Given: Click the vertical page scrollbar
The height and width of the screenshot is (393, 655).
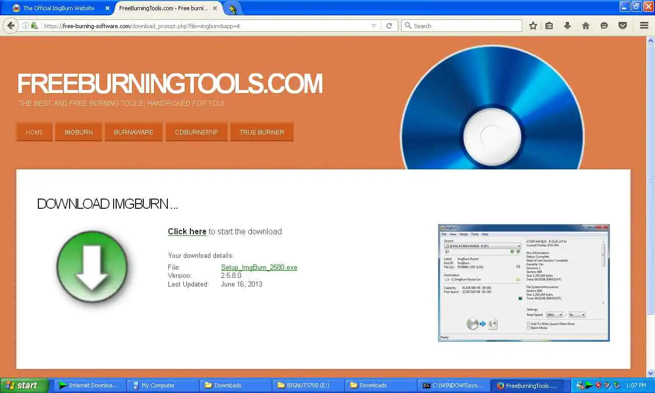Looking at the screenshot, I should click(x=651, y=179).
